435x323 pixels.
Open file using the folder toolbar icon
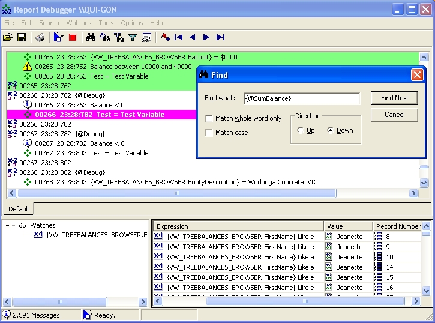coord(8,37)
